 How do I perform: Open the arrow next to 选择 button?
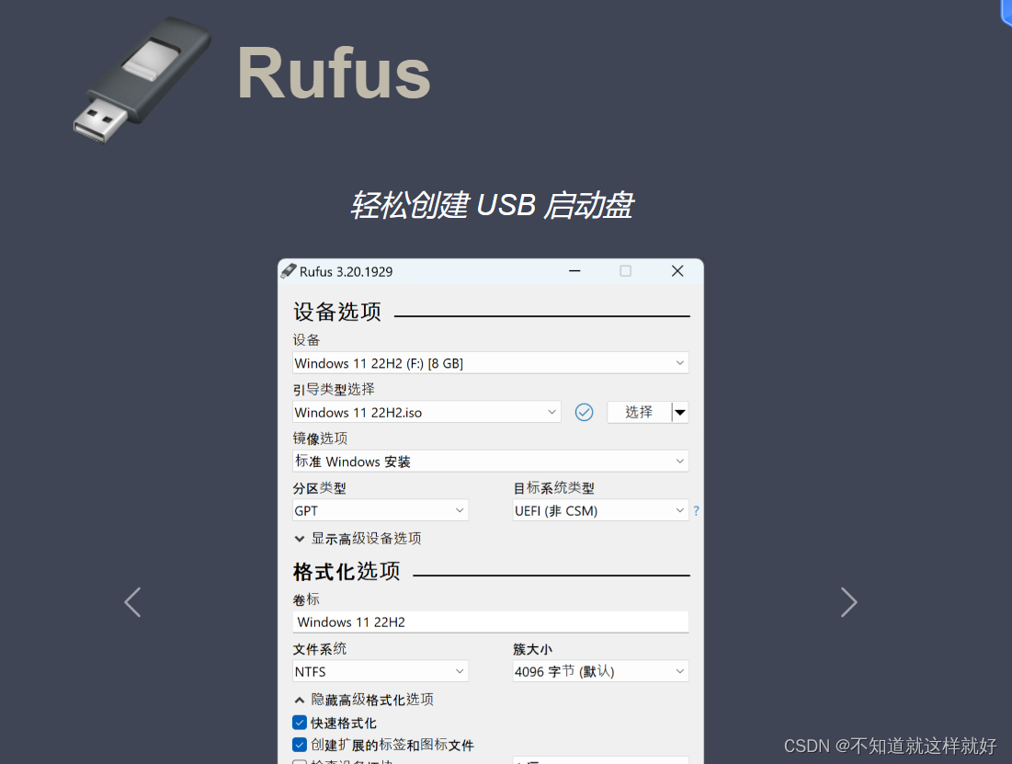point(680,412)
